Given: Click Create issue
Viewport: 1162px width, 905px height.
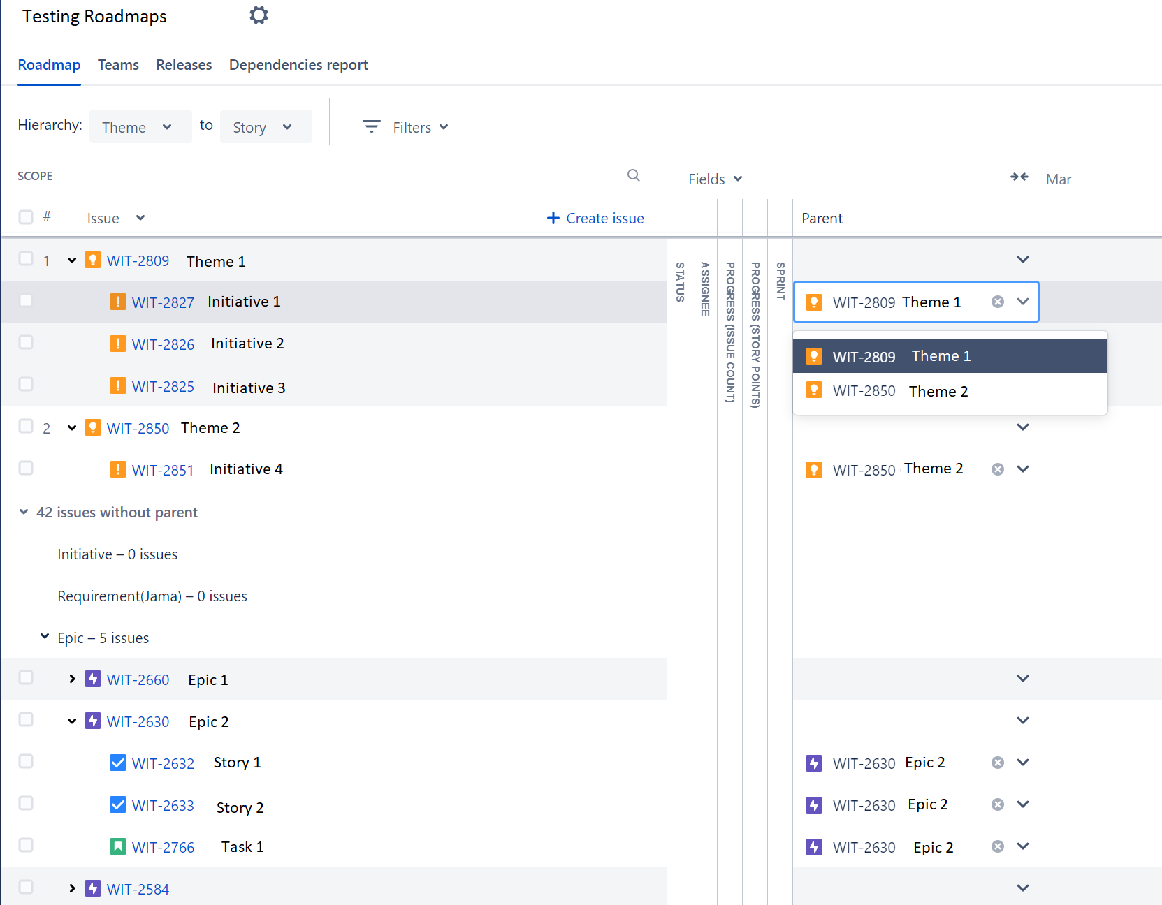Looking at the screenshot, I should 595,219.
